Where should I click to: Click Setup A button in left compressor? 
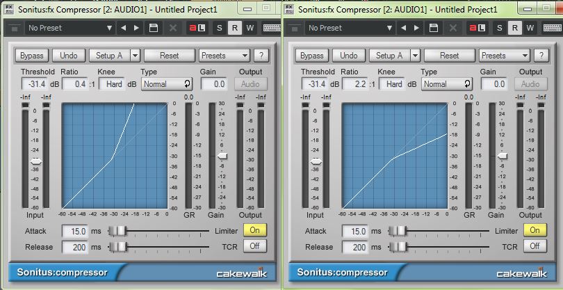109,56
